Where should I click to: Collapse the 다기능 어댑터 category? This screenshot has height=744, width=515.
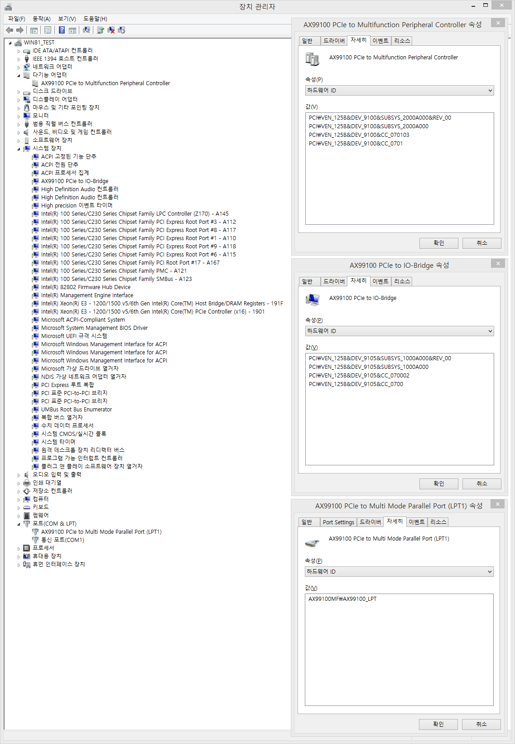(19, 75)
